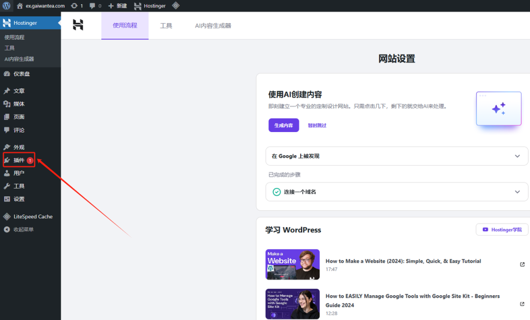
Task: Open 插件 (Plugins) highlighted in the sidebar
Action: tap(17, 160)
